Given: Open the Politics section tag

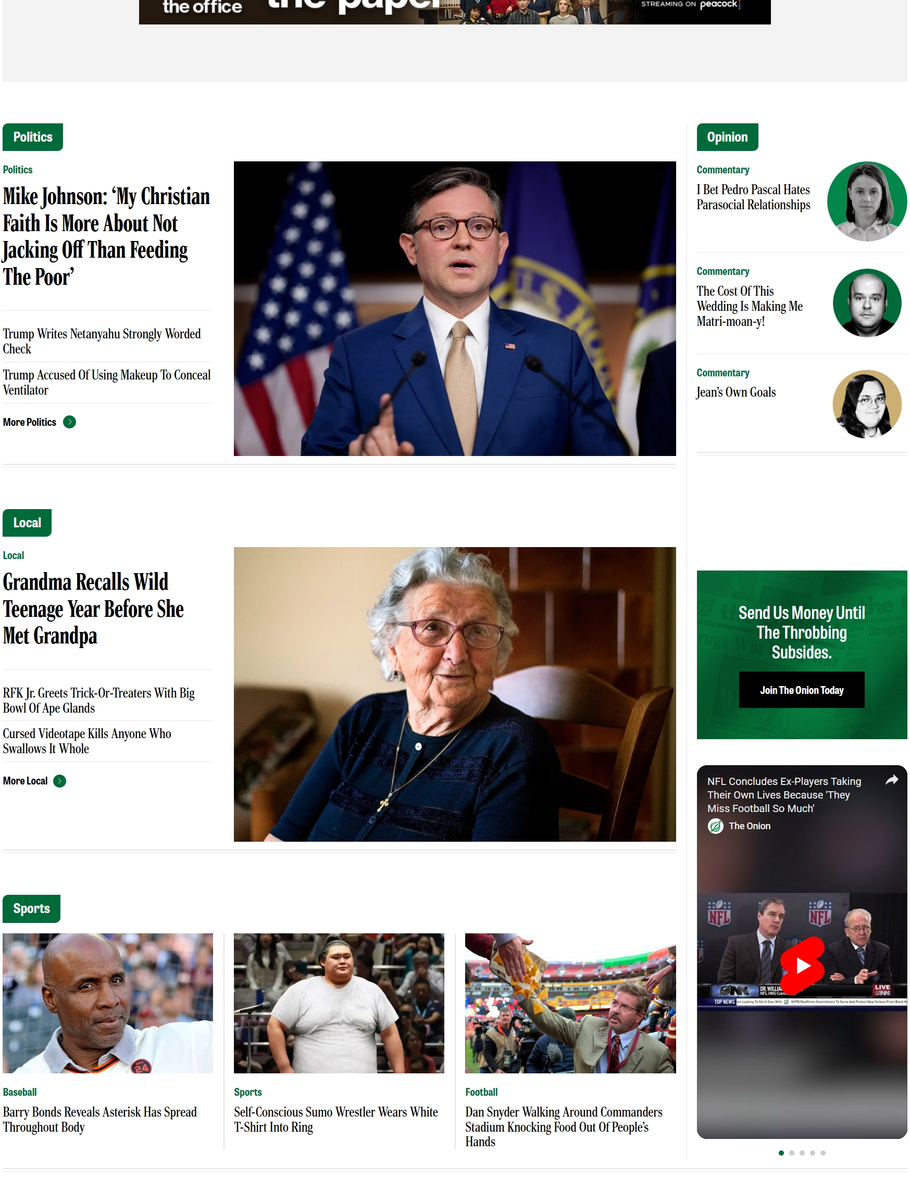Looking at the screenshot, I should tap(33, 137).
